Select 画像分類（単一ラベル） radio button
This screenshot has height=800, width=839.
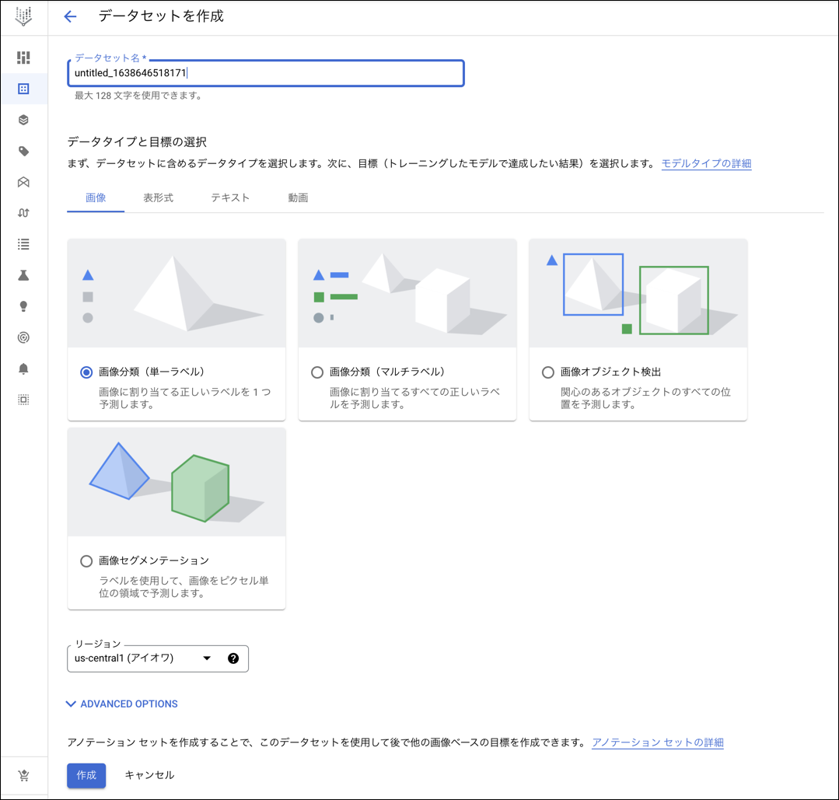click(x=86, y=372)
